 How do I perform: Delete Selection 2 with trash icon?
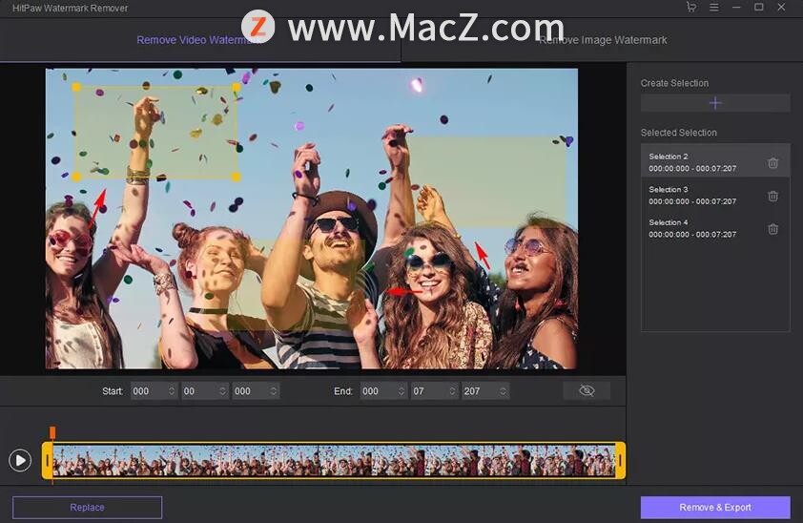click(x=773, y=163)
